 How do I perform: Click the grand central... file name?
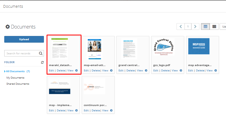click(x=129, y=65)
